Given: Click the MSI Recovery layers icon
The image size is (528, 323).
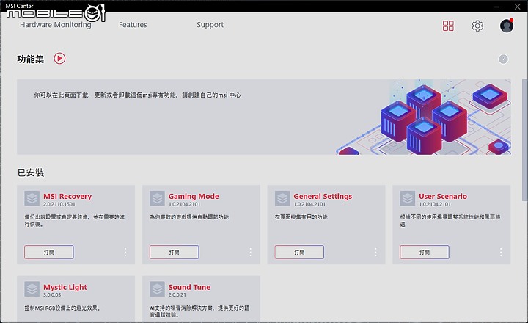Looking at the screenshot, I should pos(32,198).
